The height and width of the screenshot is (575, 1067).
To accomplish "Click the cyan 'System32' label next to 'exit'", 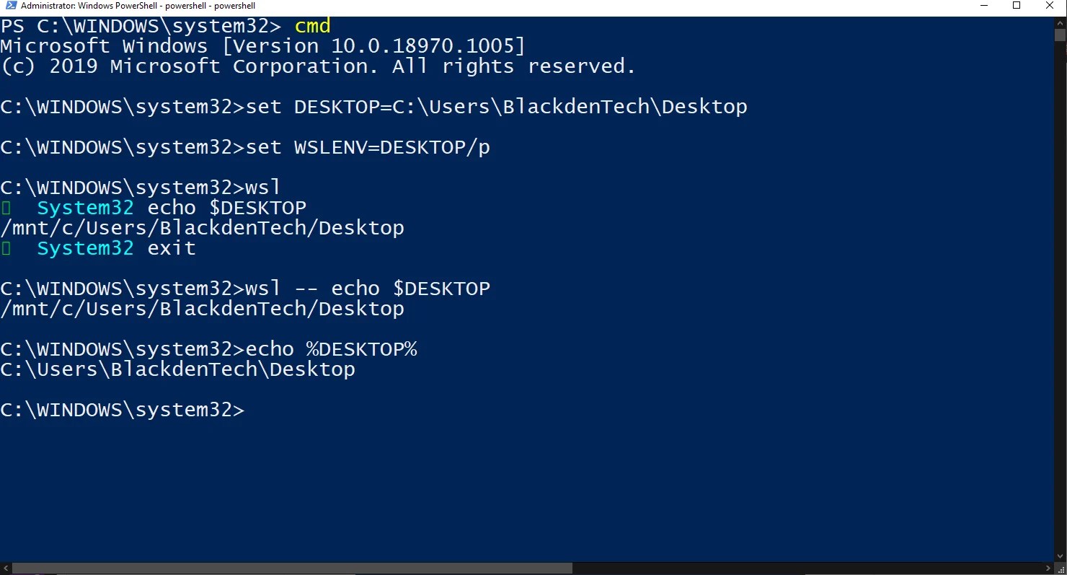I will [x=85, y=248].
